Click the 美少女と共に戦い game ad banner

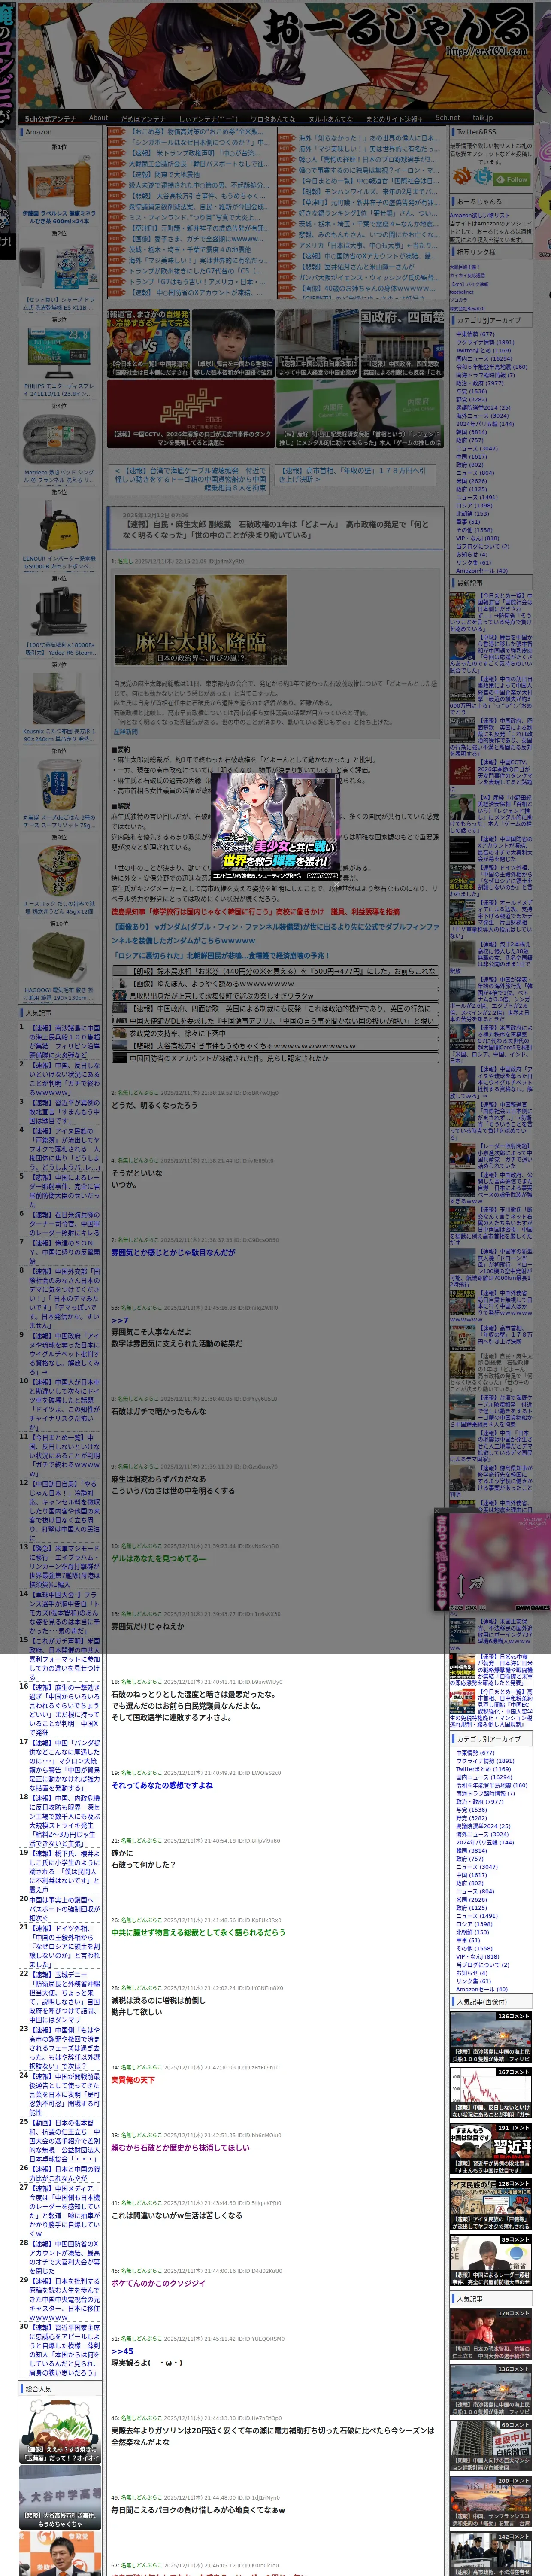(276, 827)
